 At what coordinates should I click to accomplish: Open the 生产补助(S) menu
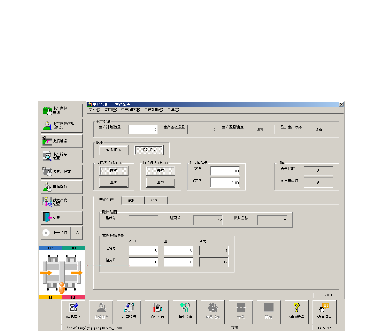point(153,110)
